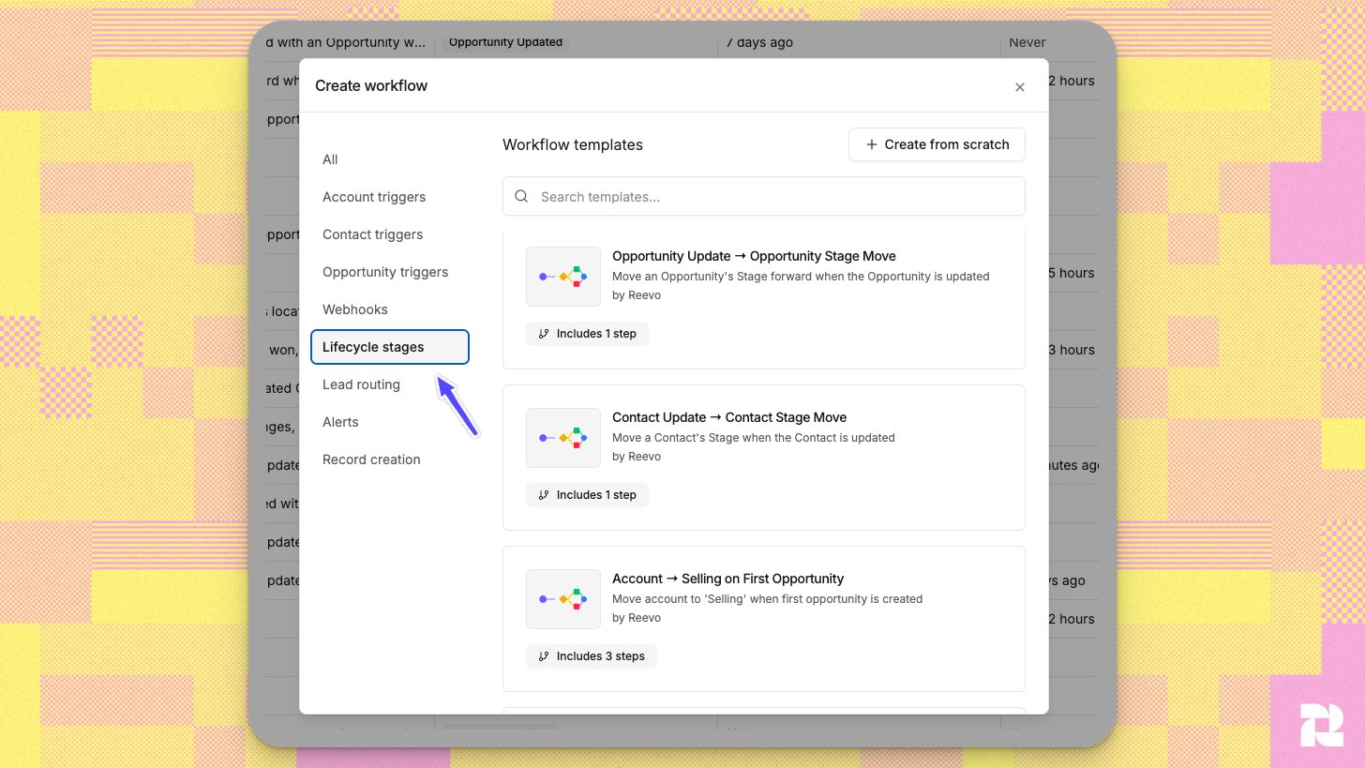Click Includes 1 step under Contact Update
The height and width of the screenshot is (768, 1365).
(587, 495)
